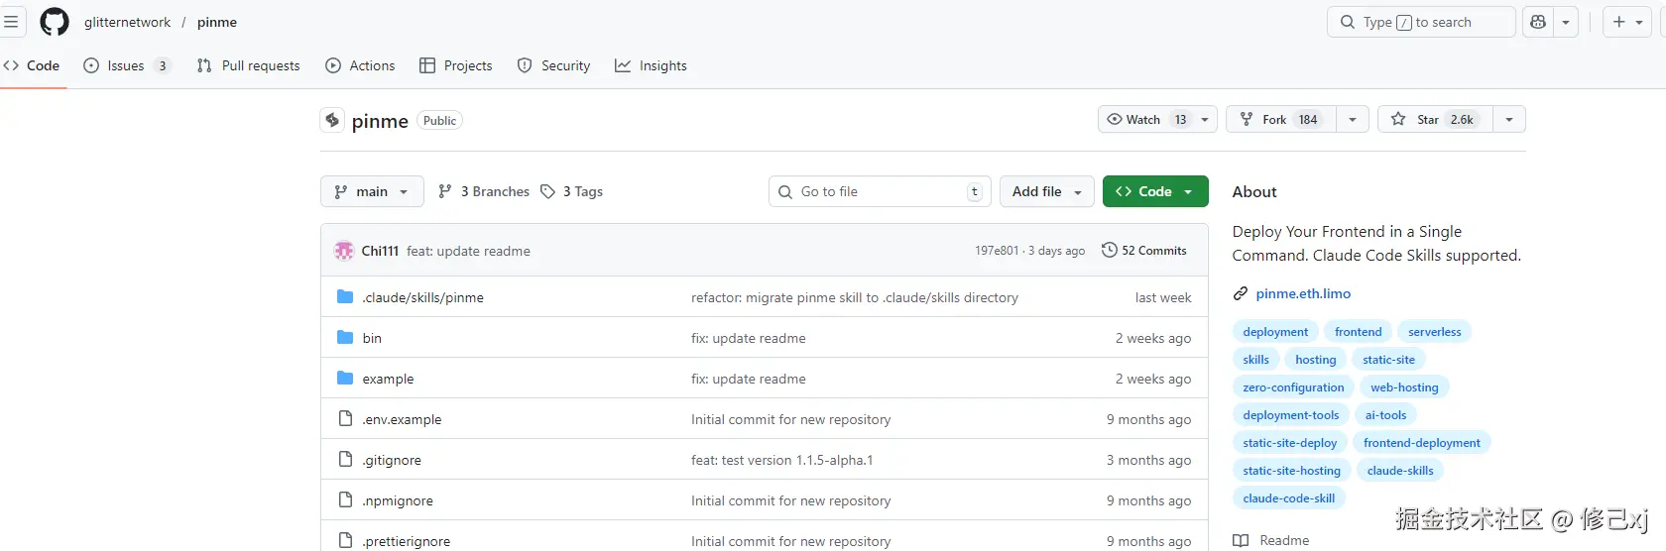View the 52 Commits history
Image resolution: width=1666 pixels, height=551 pixels.
click(x=1144, y=251)
